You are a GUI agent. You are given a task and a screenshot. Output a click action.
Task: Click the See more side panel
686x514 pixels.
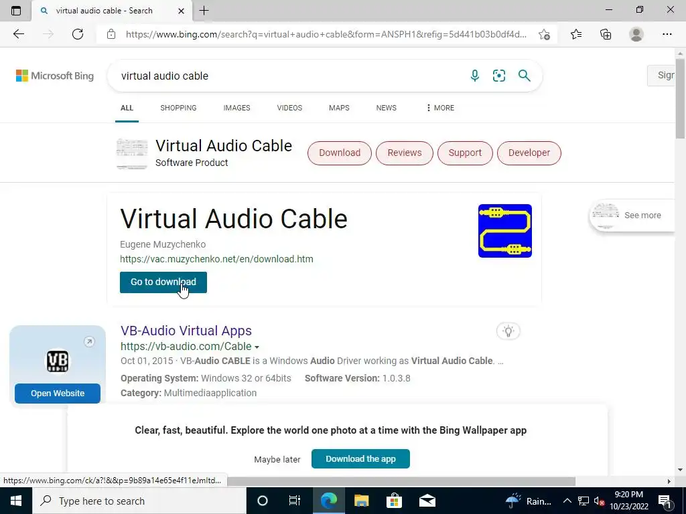pos(632,215)
